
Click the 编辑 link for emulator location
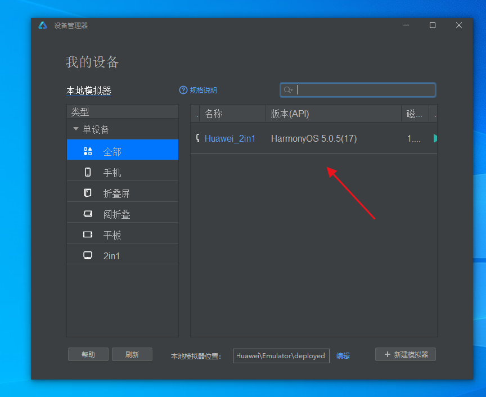click(x=343, y=355)
